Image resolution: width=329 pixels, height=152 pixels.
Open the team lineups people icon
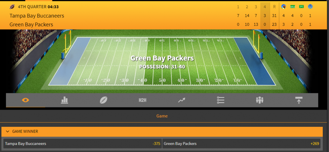(260, 100)
